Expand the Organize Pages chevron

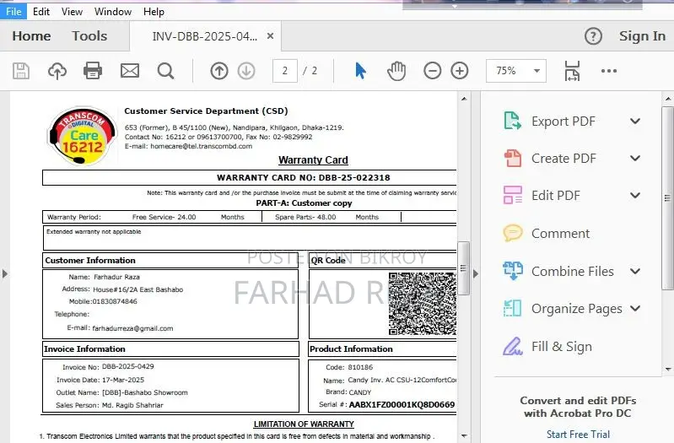(x=635, y=308)
